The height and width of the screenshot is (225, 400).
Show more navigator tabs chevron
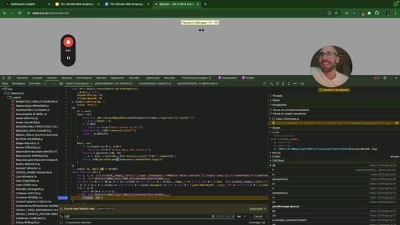pyautogui.click(x=45, y=84)
